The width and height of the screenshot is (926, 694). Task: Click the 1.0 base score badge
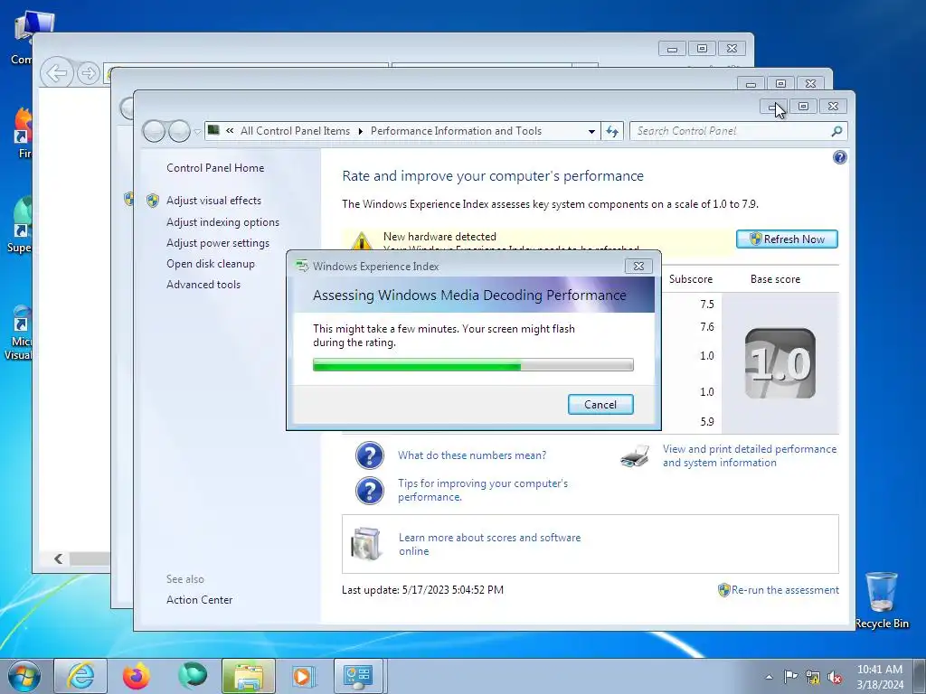pos(780,363)
